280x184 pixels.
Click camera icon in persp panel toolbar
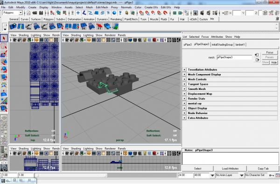[67, 40]
